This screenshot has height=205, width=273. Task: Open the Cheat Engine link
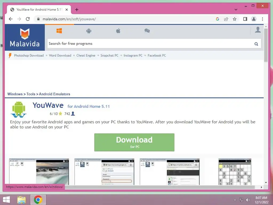point(86,56)
